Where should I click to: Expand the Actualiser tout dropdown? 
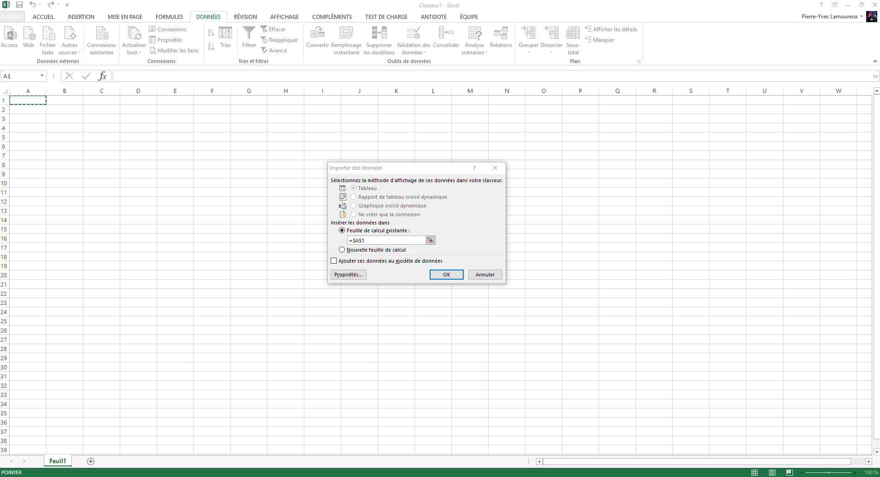click(140, 53)
